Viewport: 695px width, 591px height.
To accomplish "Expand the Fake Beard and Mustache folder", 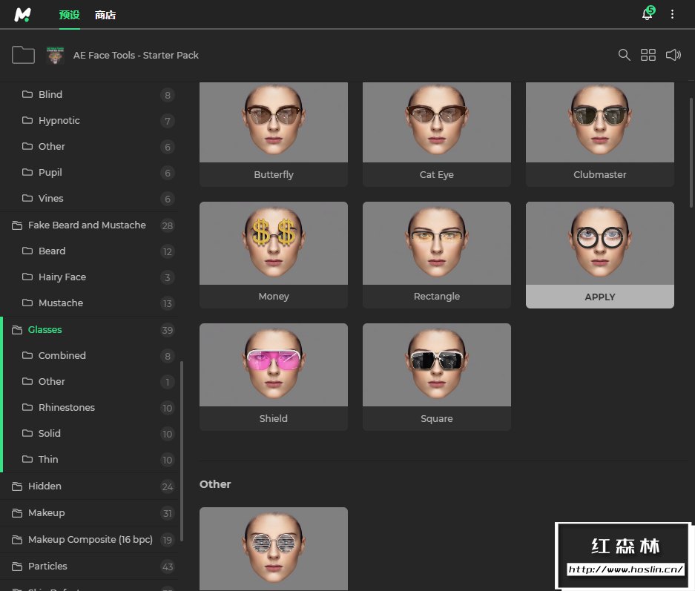I will [x=86, y=225].
